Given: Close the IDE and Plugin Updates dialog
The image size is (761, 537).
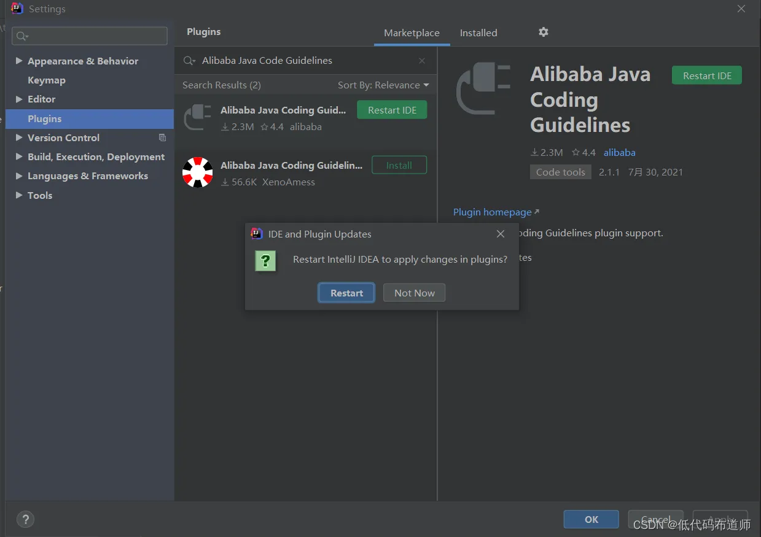Looking at the screenshot, I should click(x=501, y=234).
